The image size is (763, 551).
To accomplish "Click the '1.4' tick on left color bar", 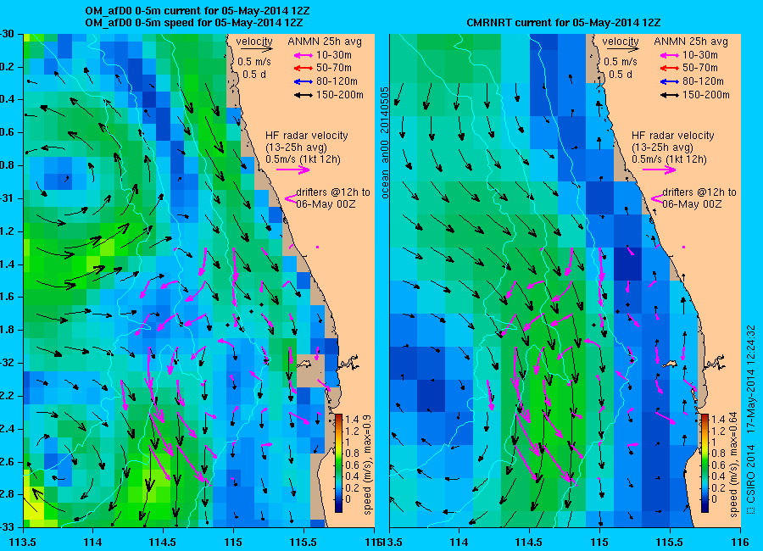I will 352,420.
